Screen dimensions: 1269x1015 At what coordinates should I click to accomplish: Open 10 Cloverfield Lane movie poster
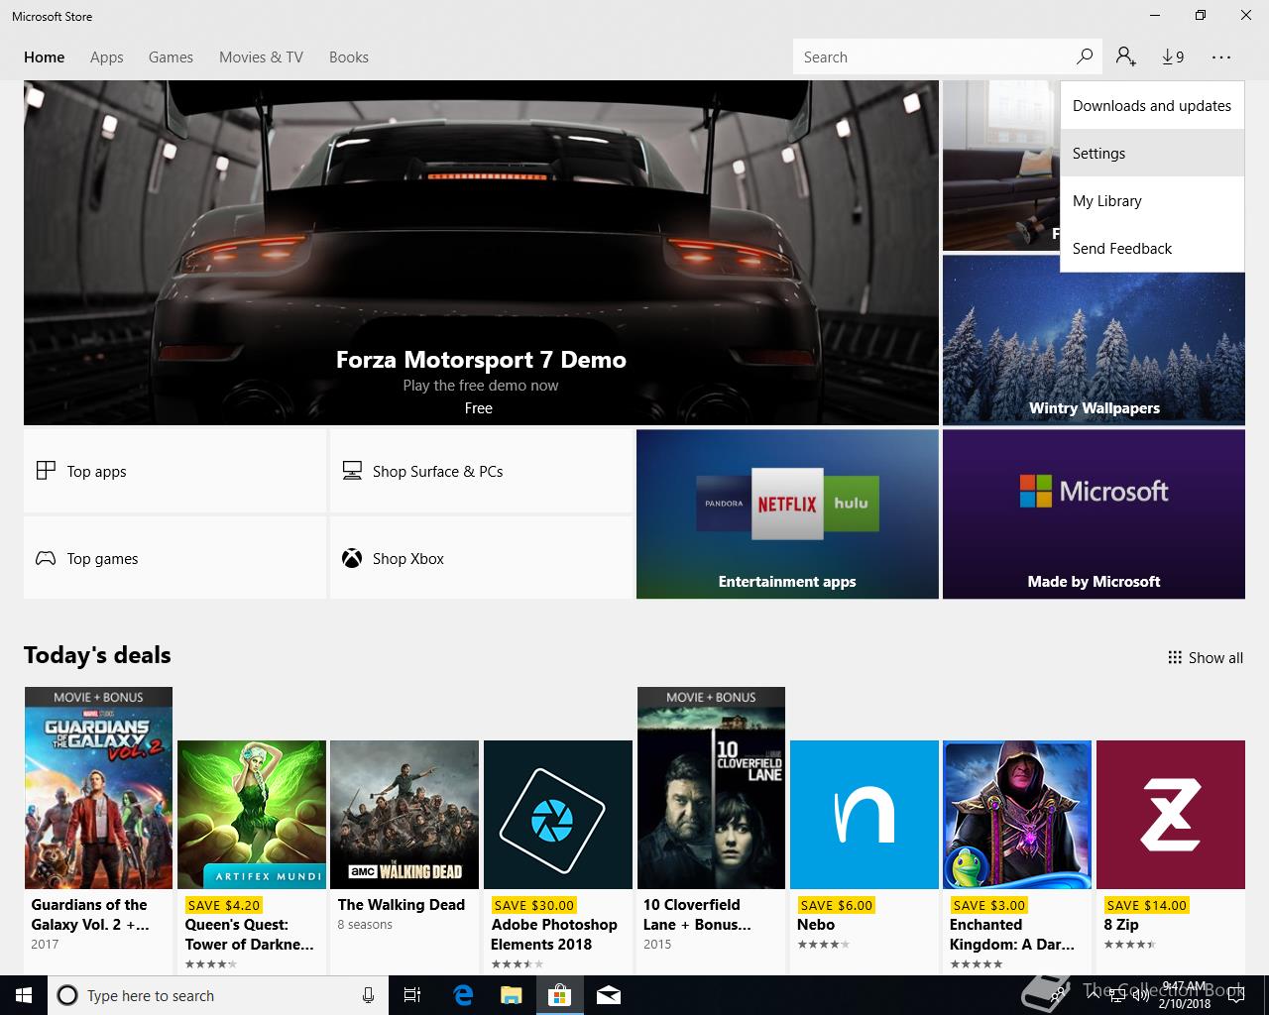(711, 788)
